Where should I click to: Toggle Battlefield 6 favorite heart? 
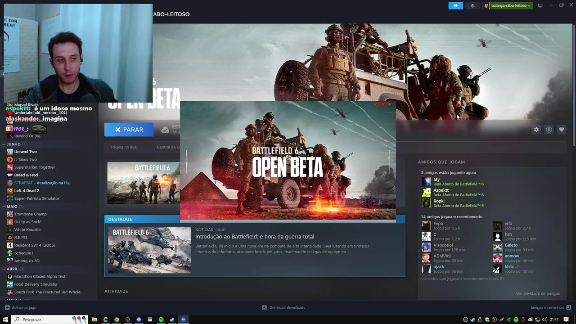tap(561, 130)
